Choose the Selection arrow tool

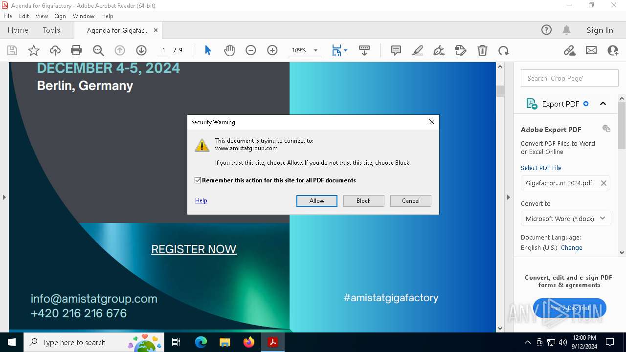[208, 50]
